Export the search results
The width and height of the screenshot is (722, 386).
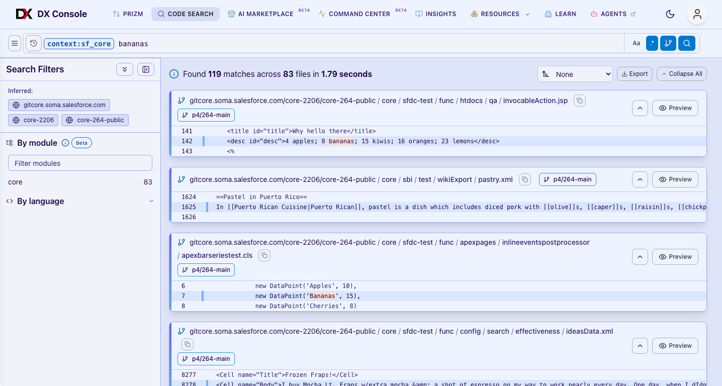tap(635, 74)
